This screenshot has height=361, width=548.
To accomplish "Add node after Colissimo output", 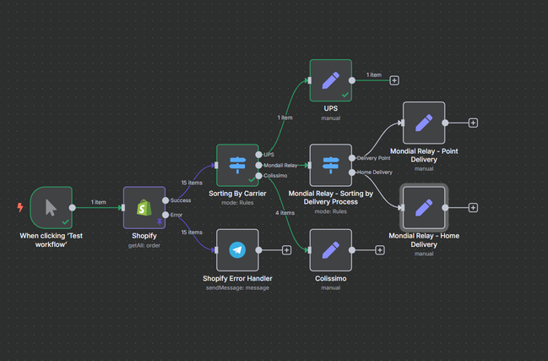I will pyautogui.click(x=380, y=250).
